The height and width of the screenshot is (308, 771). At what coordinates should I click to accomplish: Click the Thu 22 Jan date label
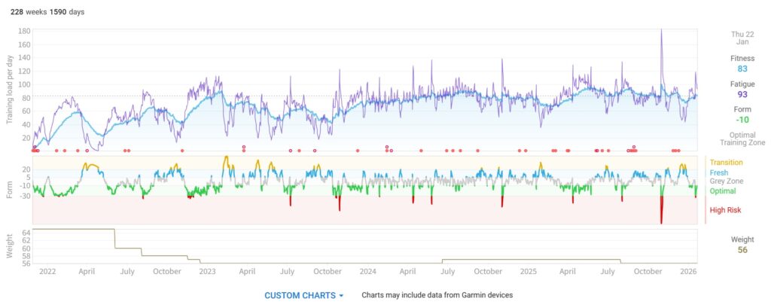[x=742, y=38]
